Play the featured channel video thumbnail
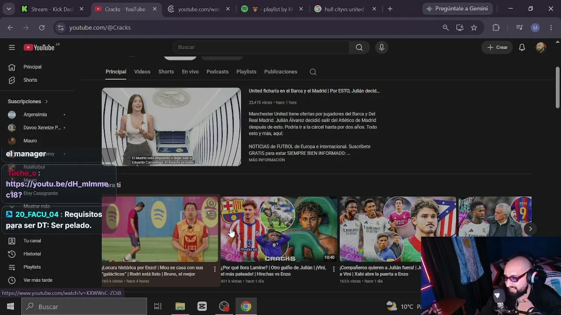Screen dimensions: 561x315 point(171,127)
